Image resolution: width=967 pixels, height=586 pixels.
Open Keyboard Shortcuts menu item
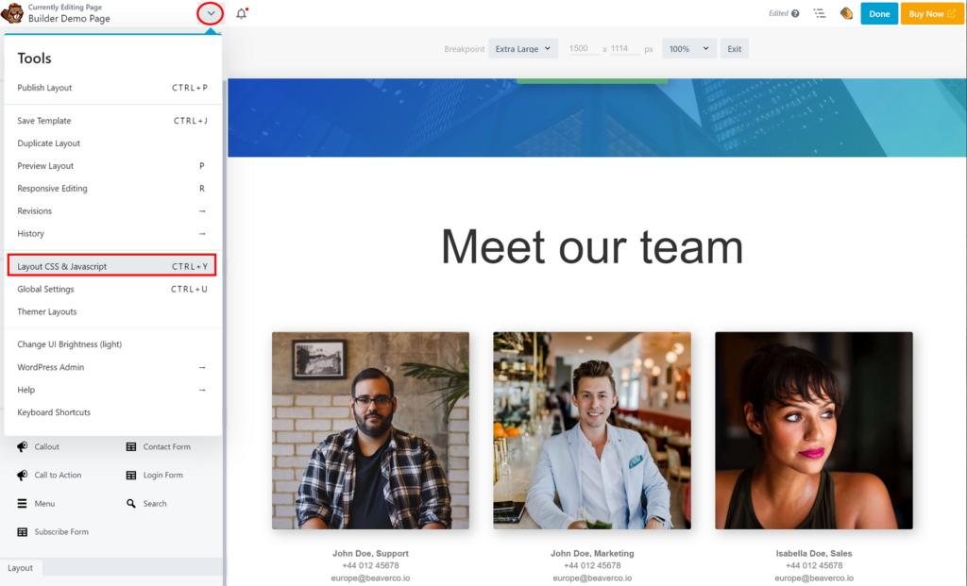[112, 412]
